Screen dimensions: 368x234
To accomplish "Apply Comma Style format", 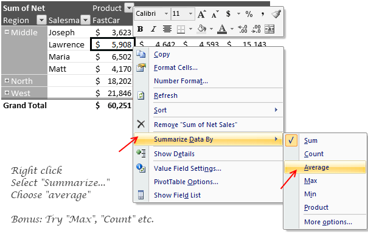I will click(x=263, y=14).
